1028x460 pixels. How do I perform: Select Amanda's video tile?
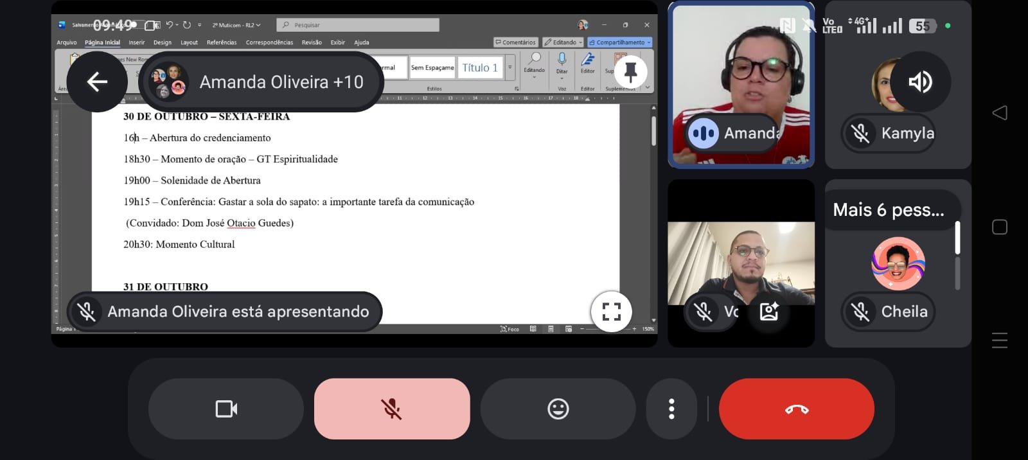point(741,85)
